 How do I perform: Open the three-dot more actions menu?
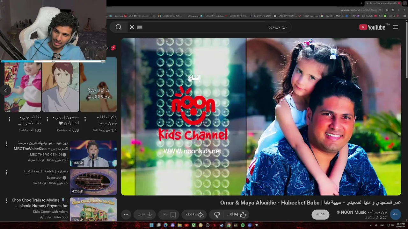(126, 215)
